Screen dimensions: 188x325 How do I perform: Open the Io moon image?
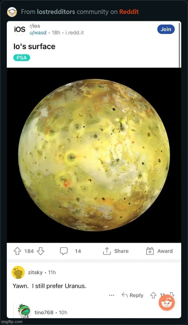pyautogui.click(x=94, y=155)
